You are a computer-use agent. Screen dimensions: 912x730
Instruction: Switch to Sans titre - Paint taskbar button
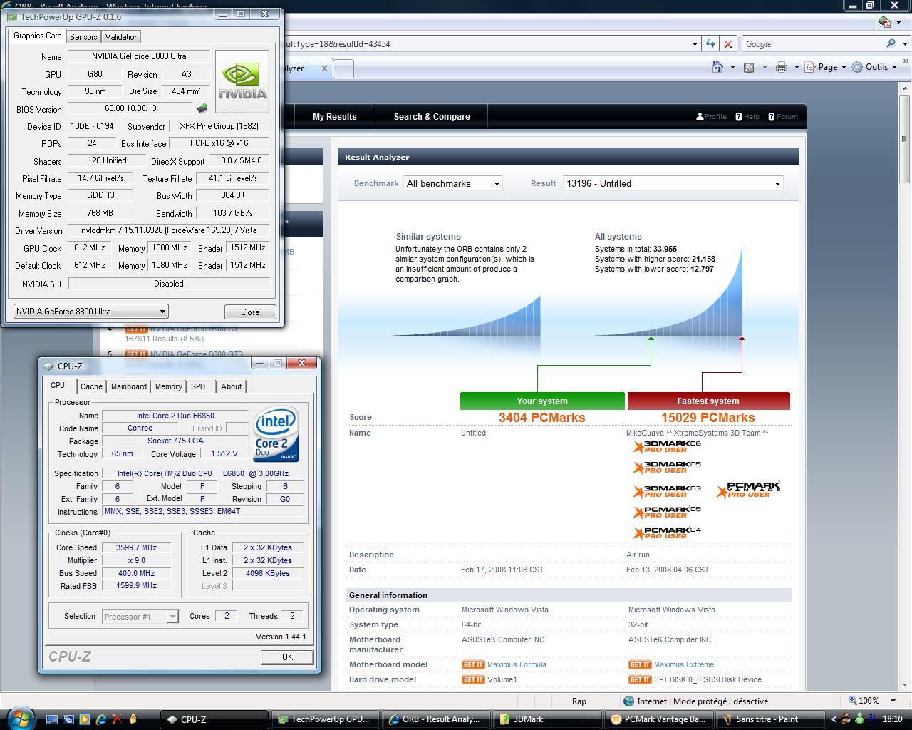tap(771, 719)
